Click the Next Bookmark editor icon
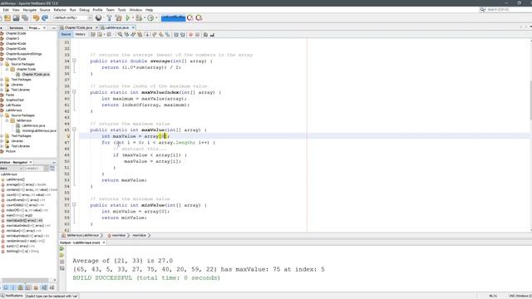Screen dimensions: 532x299 tap(161, 34)
